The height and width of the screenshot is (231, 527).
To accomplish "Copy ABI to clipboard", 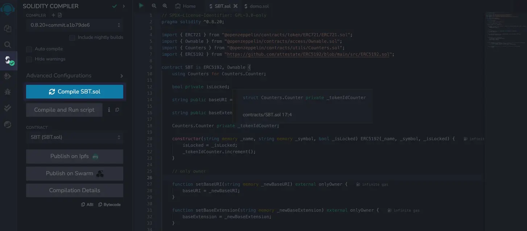I will tap(87, 204).
